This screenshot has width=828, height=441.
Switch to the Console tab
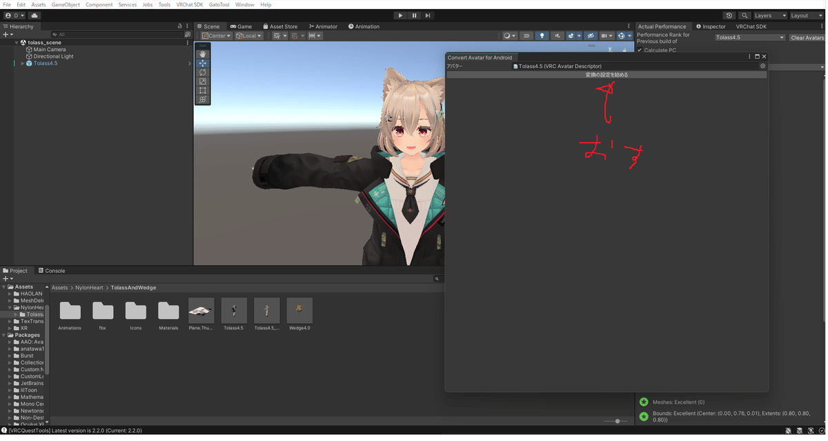coord(51,271)
